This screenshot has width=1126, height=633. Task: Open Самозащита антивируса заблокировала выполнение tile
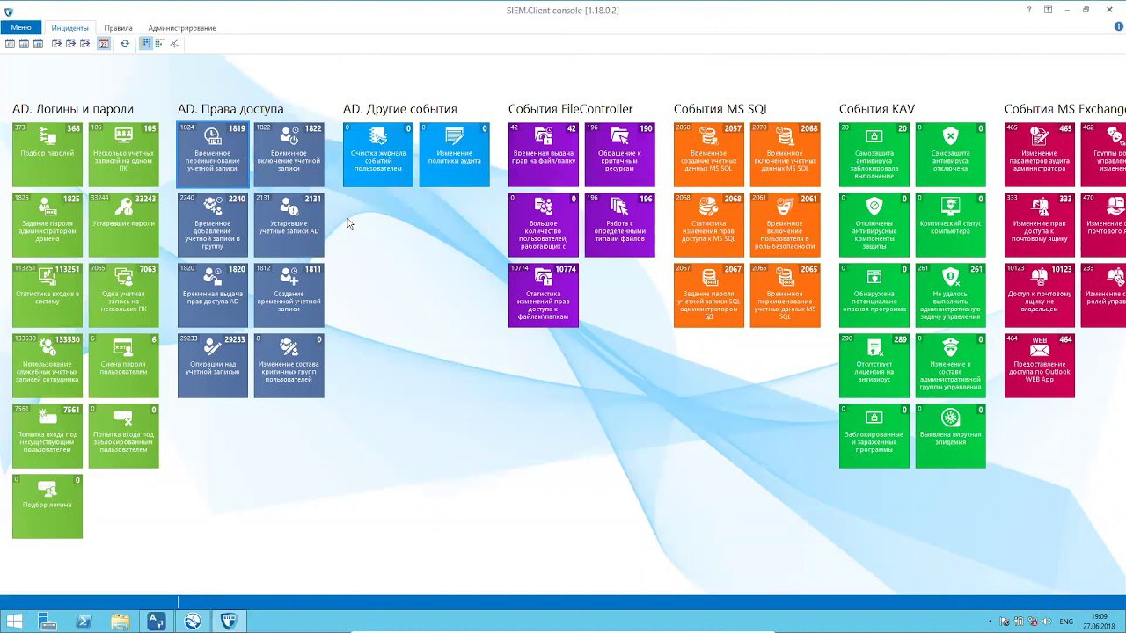(x=874, y=155)
